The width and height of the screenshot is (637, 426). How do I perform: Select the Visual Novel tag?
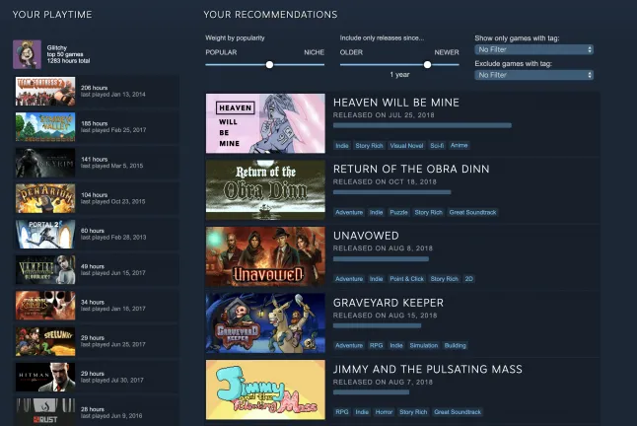[406, 145]
